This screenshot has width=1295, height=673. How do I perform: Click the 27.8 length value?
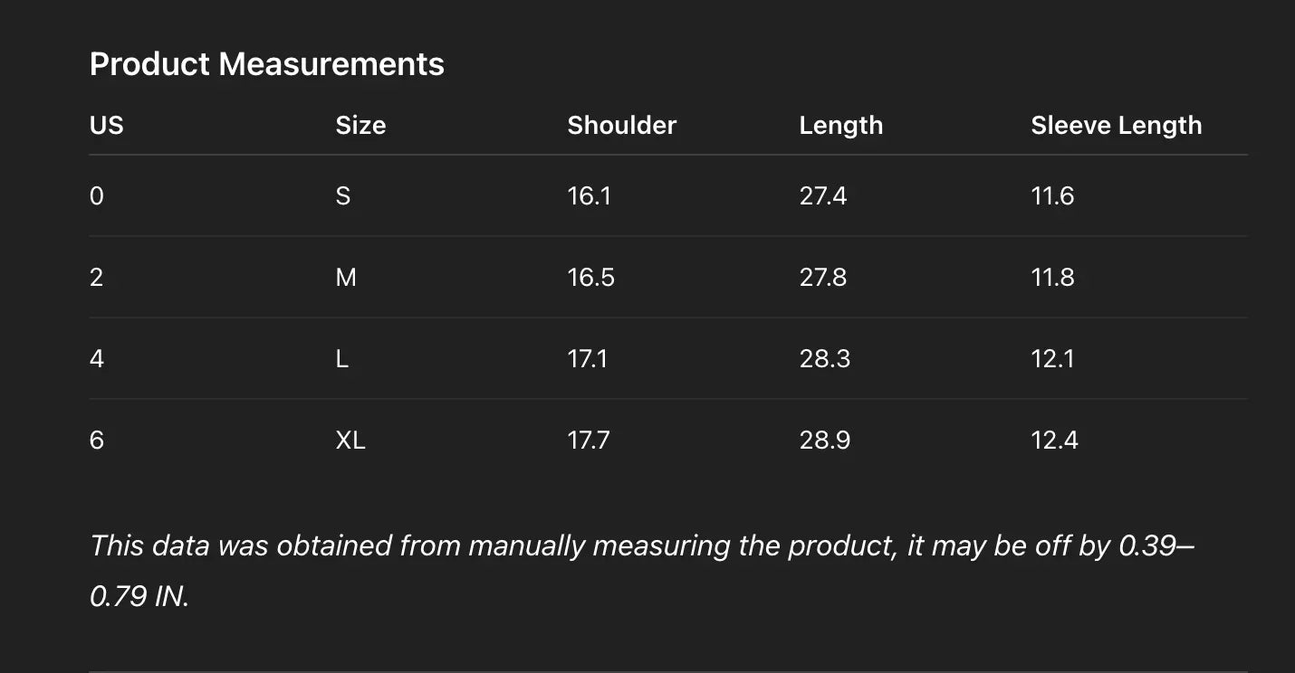[822, 277]
